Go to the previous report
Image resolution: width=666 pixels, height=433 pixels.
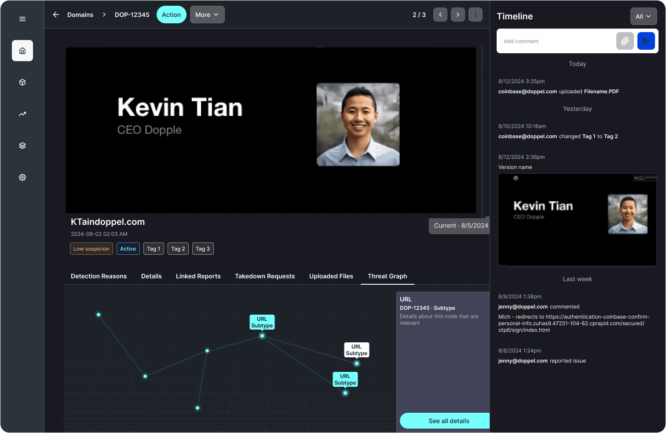pos(440,15)
